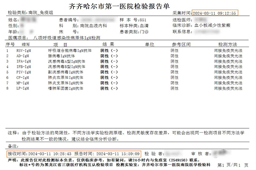
Task: Select the IFB-IgM abbreviation
Action: point(23,67)
